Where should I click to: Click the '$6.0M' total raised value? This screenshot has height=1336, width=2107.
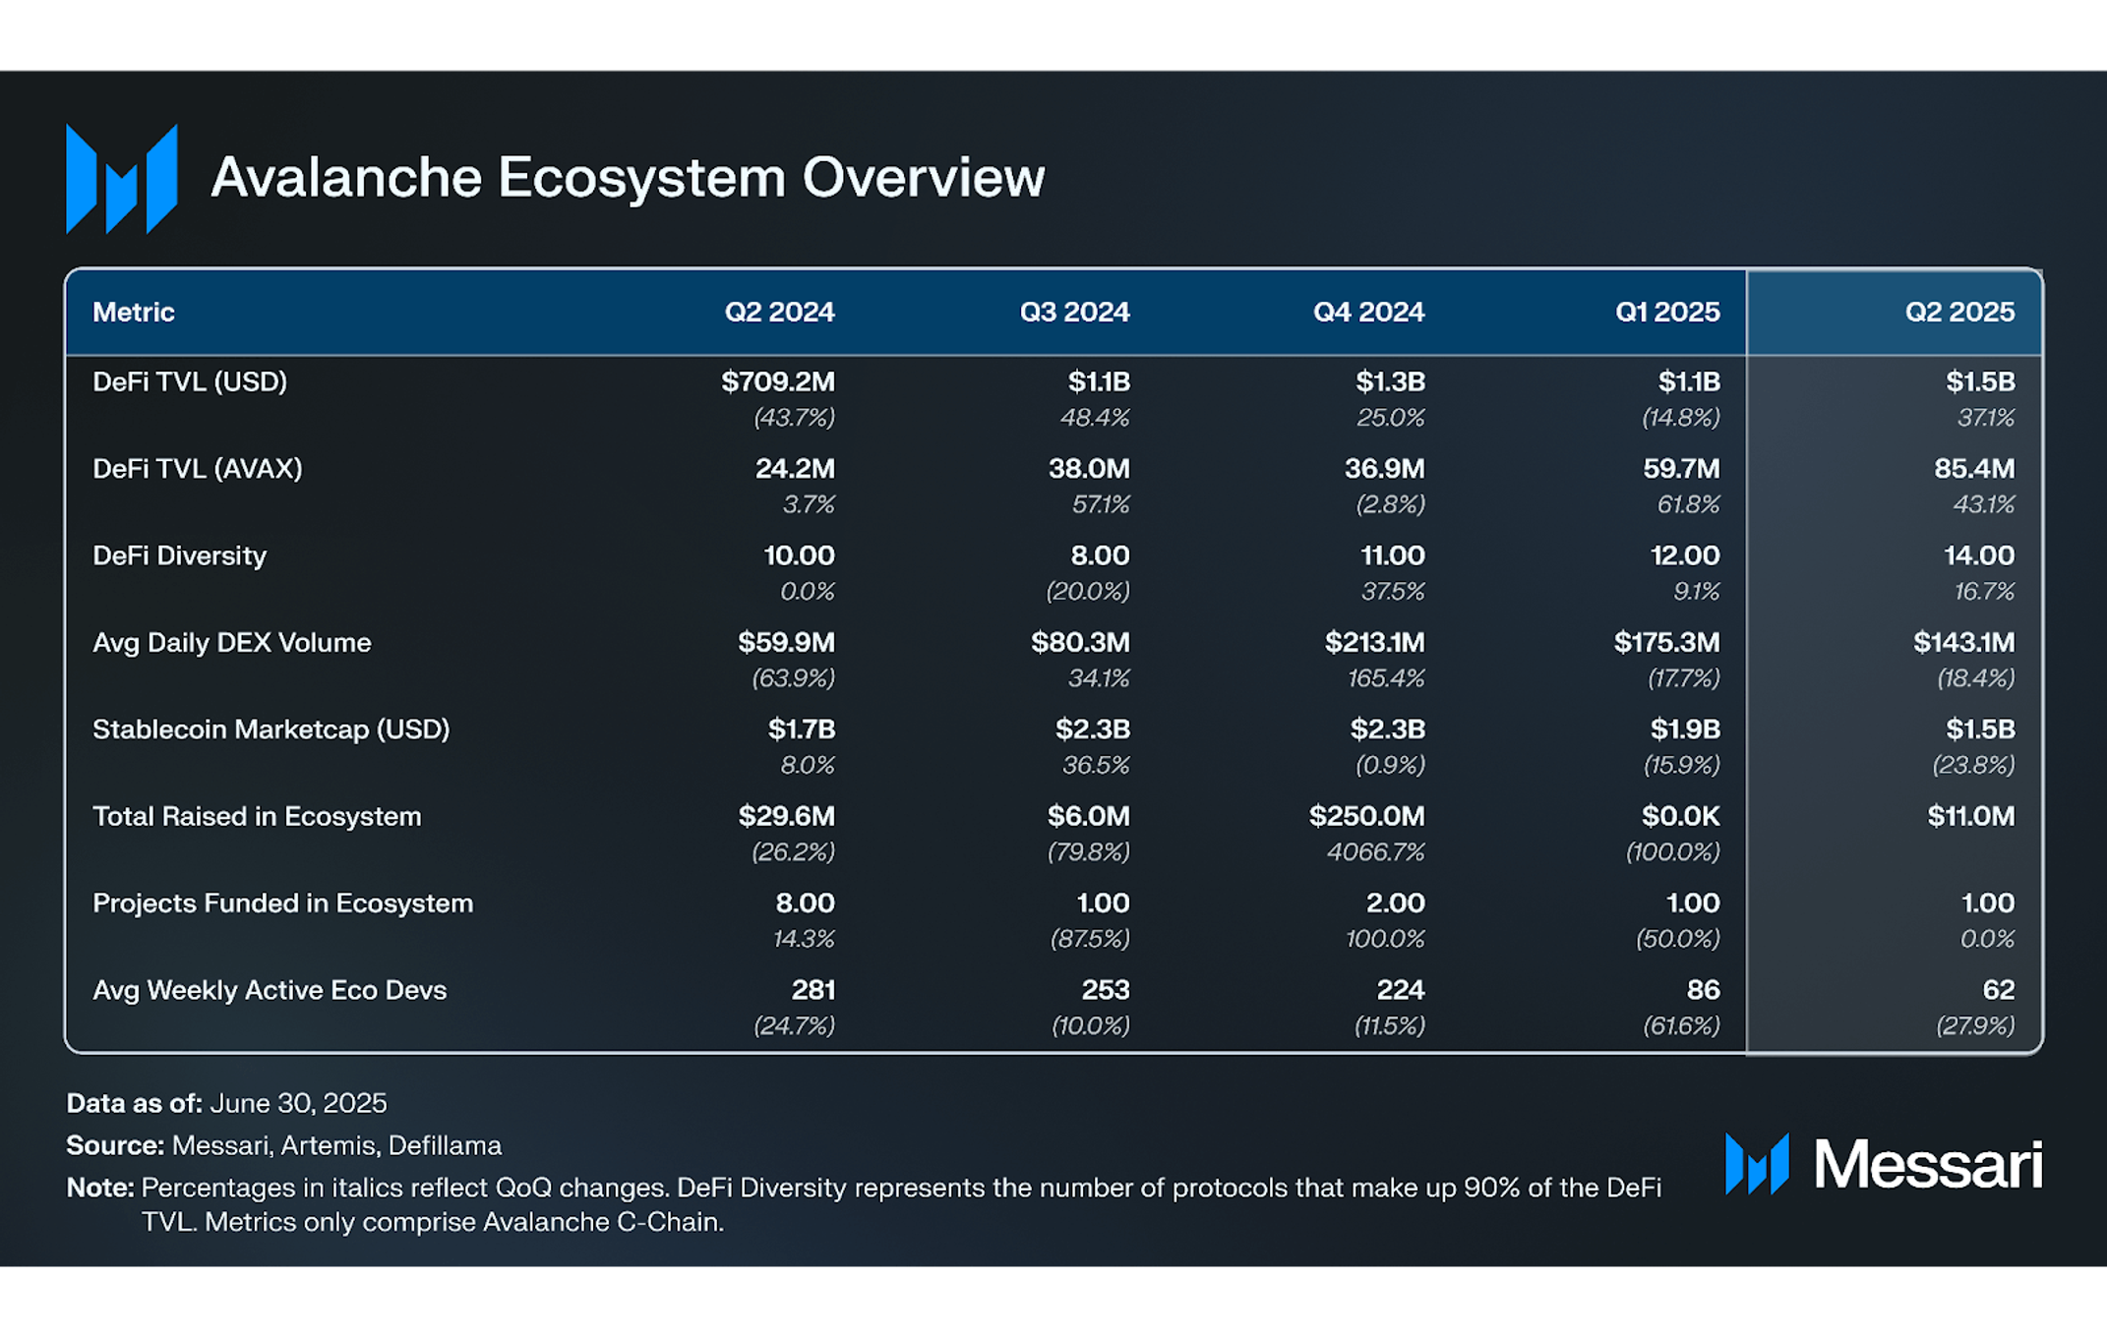point(1088,816)
